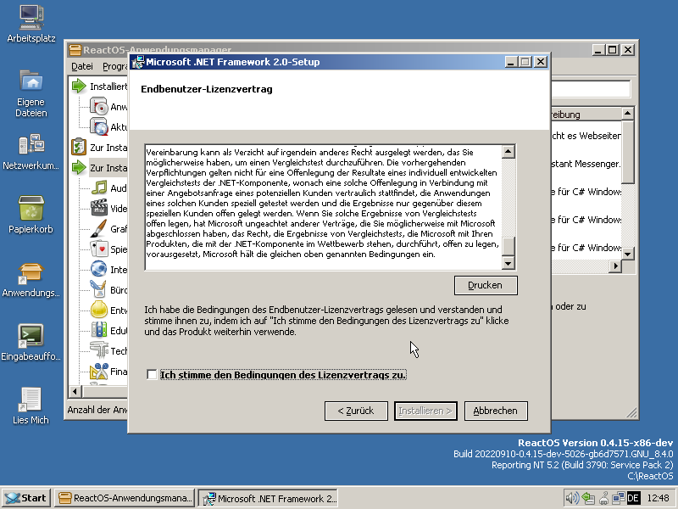Select the Edu category books icon
Image resolution: width=678 pixels, height=509 pixels.
tap(98, 330)
